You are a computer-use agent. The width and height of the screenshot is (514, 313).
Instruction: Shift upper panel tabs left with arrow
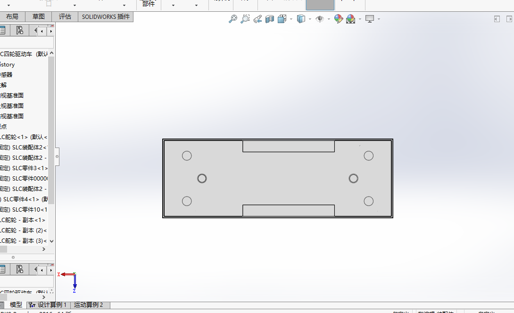pos(41,31)
